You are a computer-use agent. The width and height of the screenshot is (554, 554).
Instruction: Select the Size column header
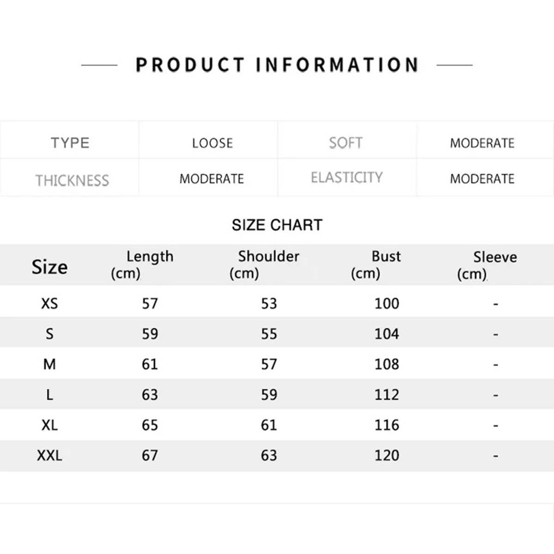49,267
